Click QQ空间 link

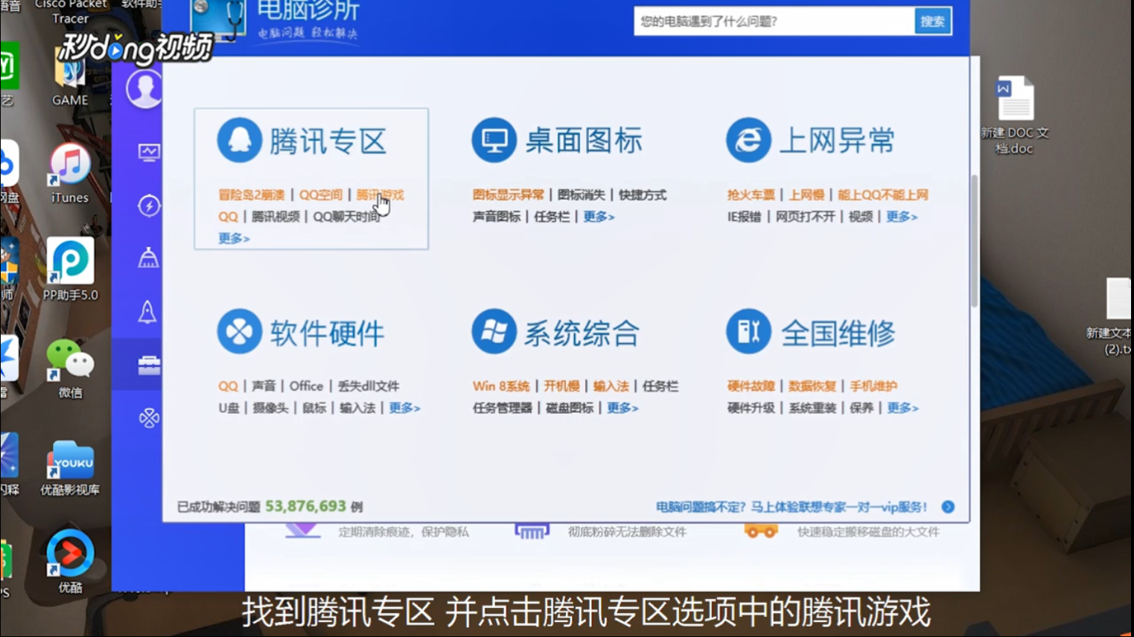point(321,195)
